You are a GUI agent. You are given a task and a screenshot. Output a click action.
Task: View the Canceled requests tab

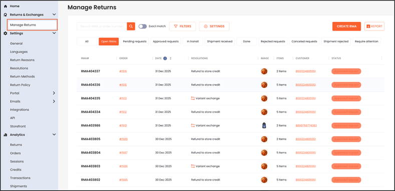point(304,41)
